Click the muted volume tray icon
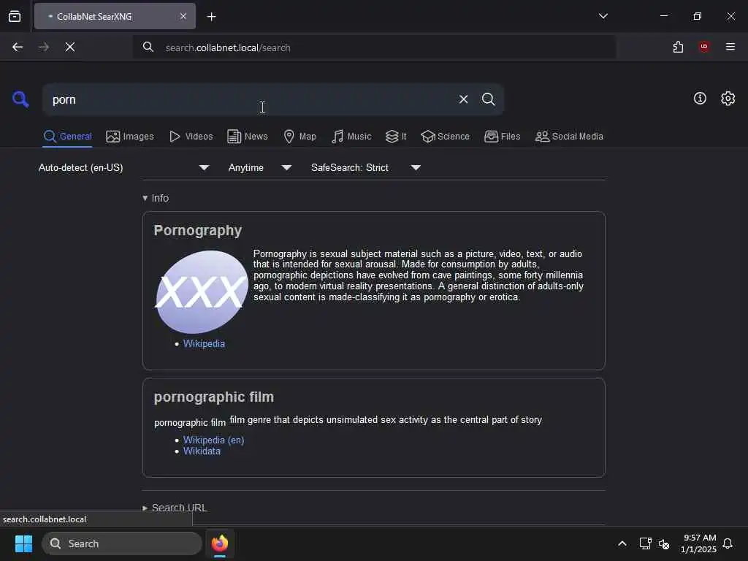 663,543
